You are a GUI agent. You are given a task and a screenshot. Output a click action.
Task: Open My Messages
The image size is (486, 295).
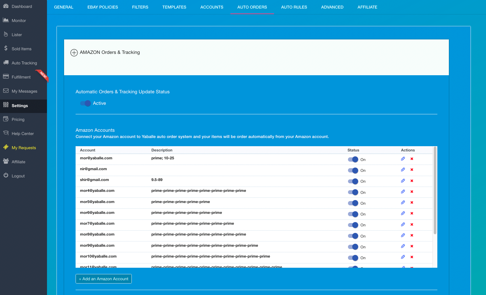24,91
